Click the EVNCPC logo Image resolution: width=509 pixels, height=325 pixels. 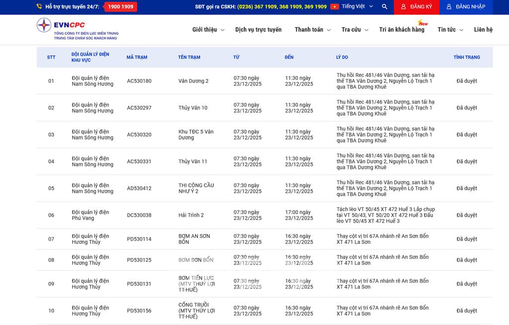pos(77,29)
